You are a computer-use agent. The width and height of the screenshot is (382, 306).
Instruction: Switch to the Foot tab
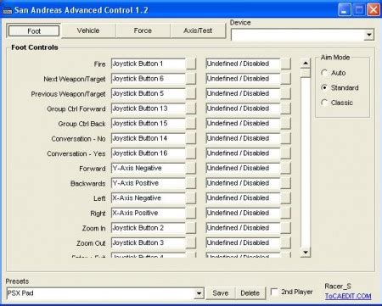coord(34,31)
